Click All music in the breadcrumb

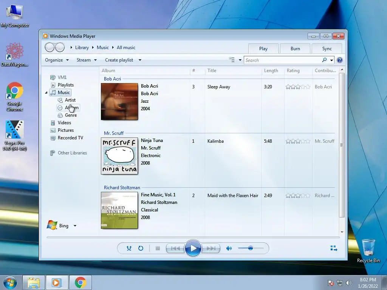126,48
